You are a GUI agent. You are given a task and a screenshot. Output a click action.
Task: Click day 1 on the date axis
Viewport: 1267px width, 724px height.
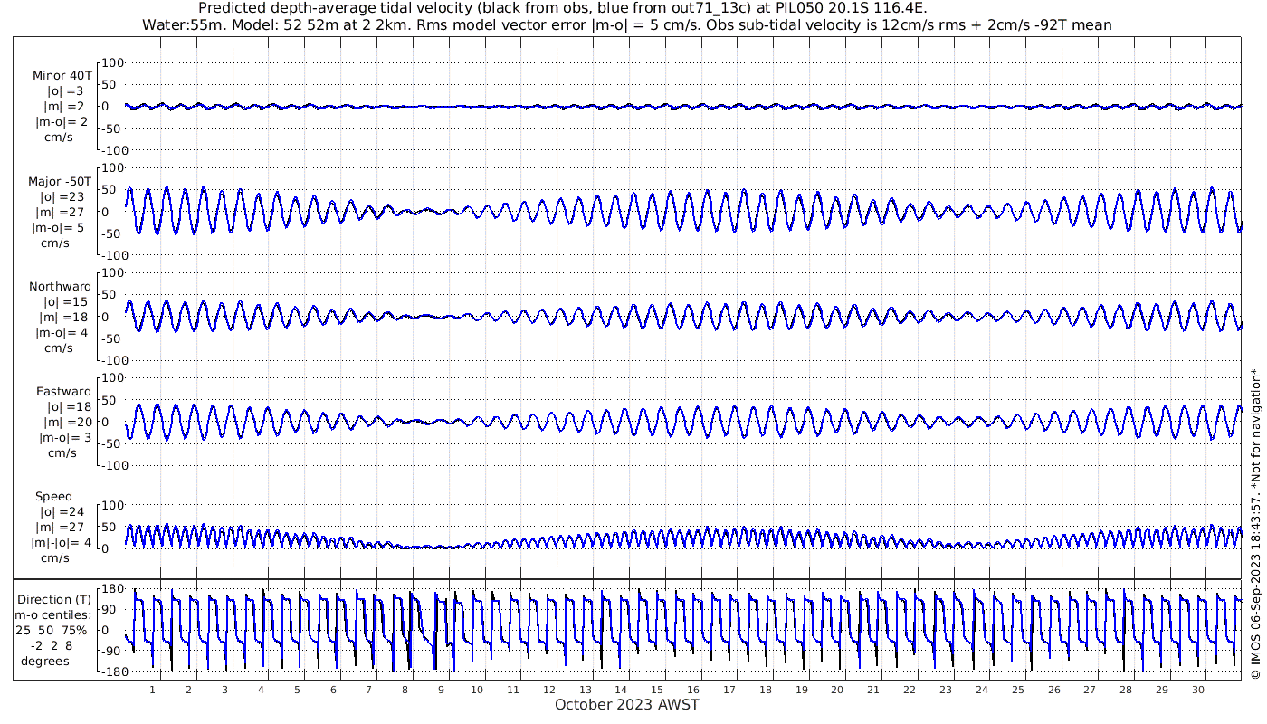pos(152,690)
